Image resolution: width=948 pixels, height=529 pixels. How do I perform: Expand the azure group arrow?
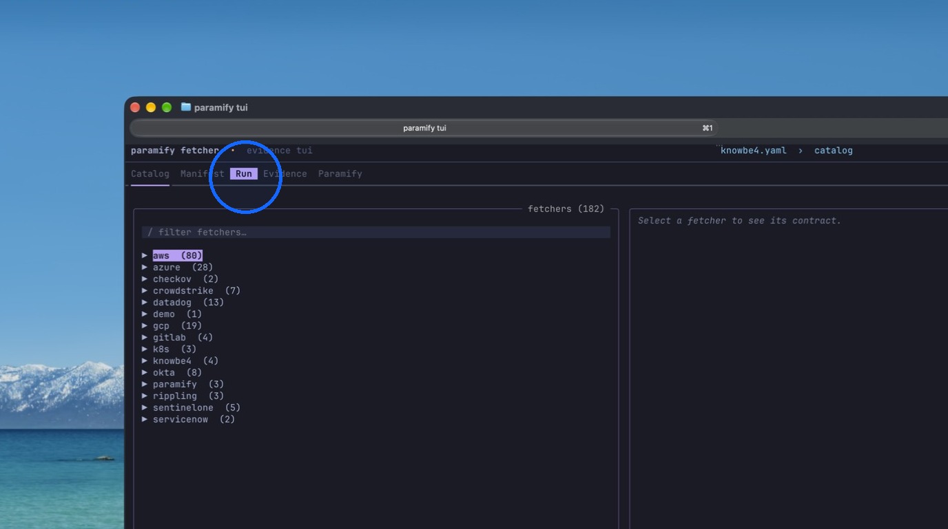[145, 267]
